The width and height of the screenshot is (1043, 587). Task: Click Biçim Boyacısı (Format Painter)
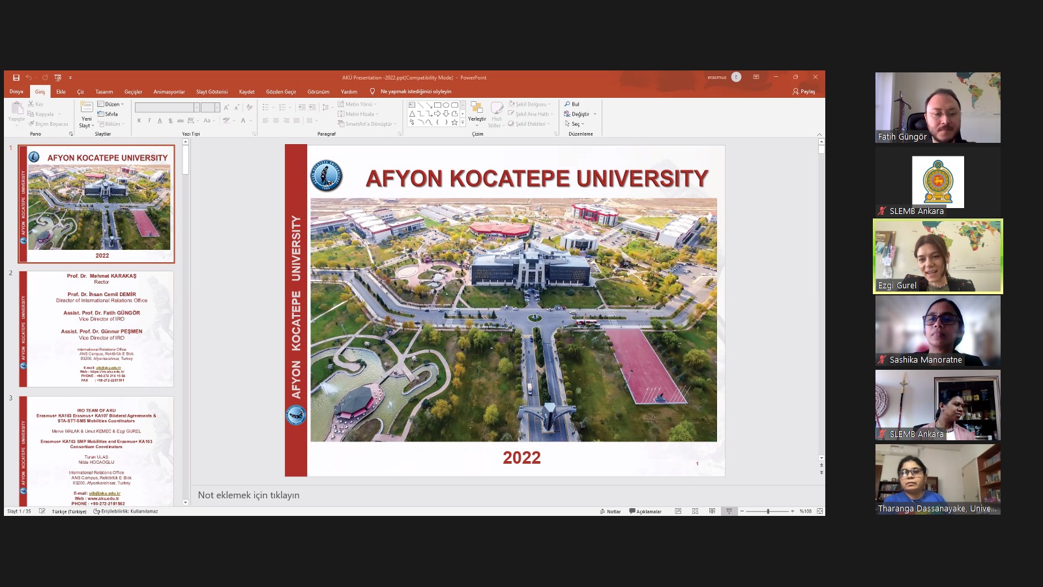tap(48, 124)
